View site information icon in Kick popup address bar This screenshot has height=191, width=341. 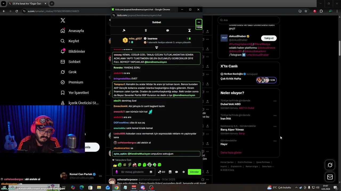pyautogui.click(x=114, y=15)
